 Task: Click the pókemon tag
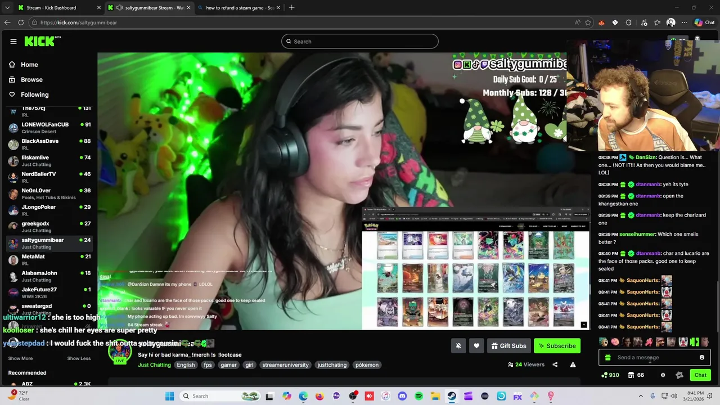coord(367,365)
